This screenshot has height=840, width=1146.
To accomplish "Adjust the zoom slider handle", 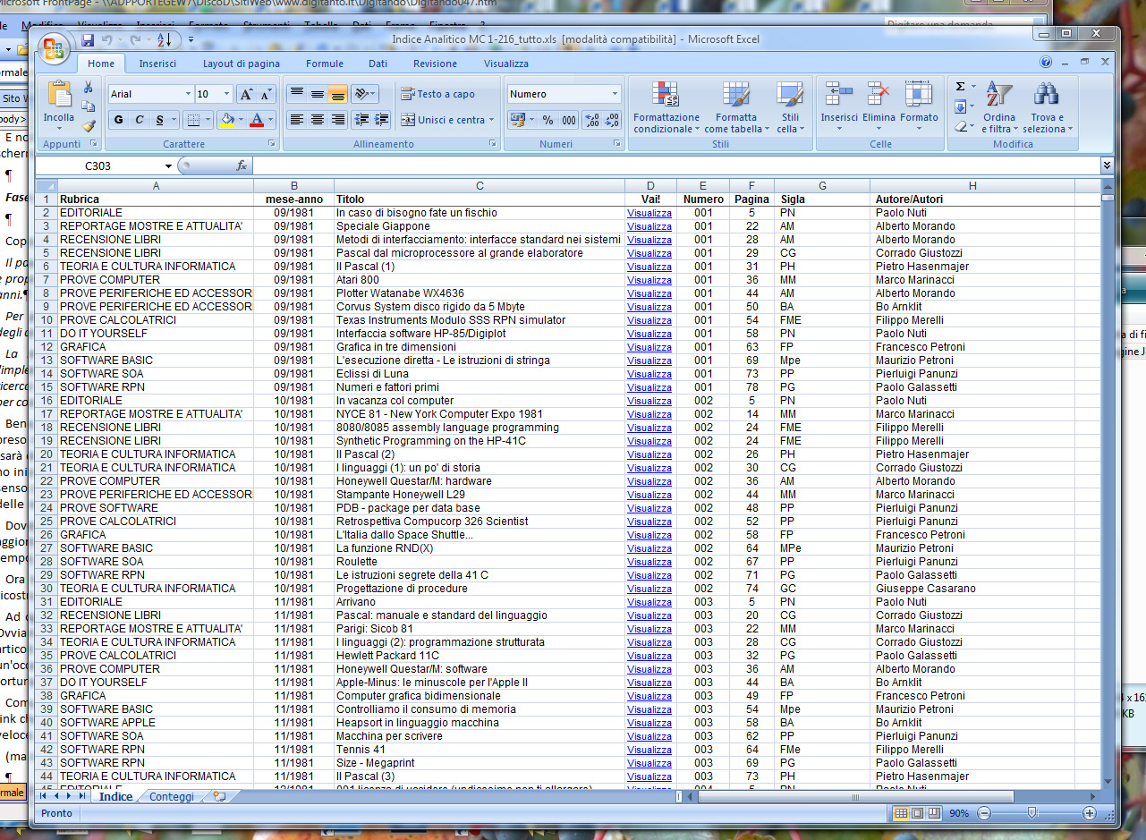I will point(1031,813).
